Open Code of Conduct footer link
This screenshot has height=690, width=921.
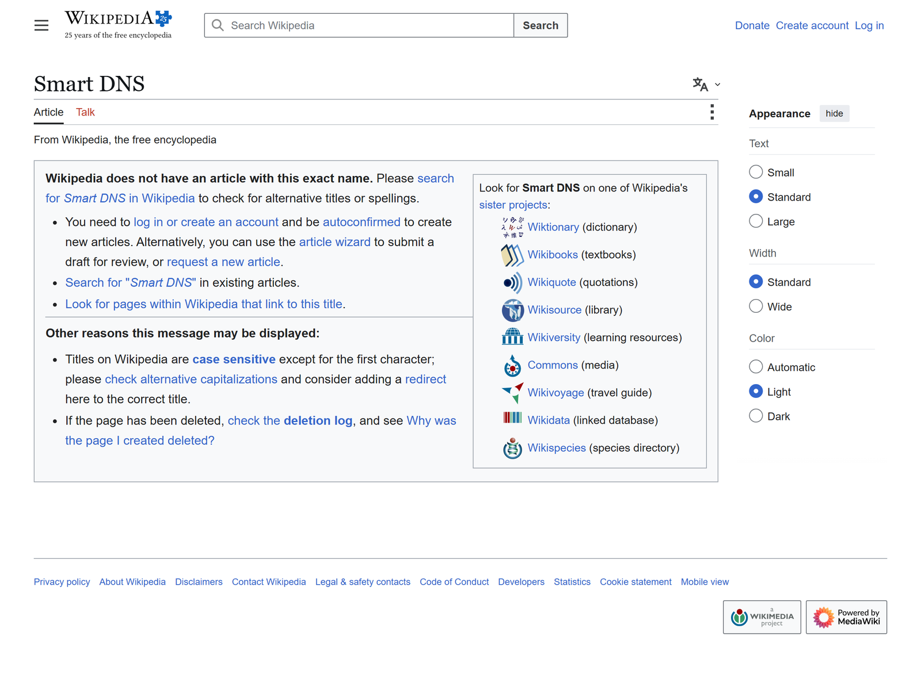(454, 582)
